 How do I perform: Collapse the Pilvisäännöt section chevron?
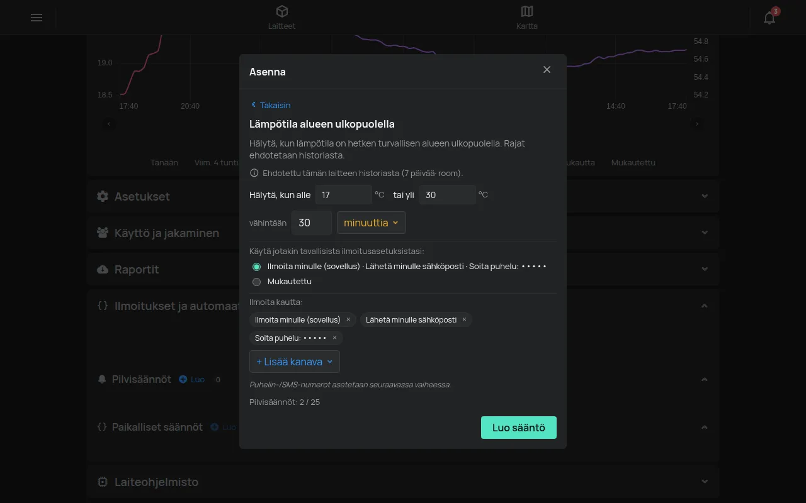pos(705,380)
